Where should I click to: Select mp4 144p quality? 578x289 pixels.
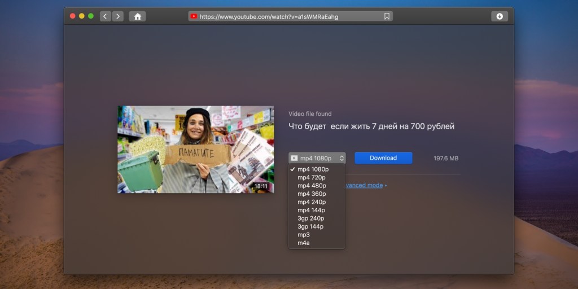tap(312, 210)
